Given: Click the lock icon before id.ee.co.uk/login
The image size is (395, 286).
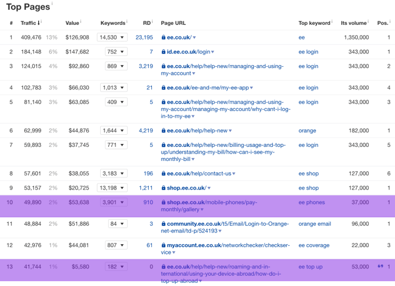Looking at the screenshot, I should [x=163, y=52].
